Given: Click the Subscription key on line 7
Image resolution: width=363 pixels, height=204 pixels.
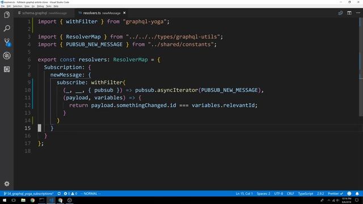Looking at the screenshot, I should pos(63,67).
